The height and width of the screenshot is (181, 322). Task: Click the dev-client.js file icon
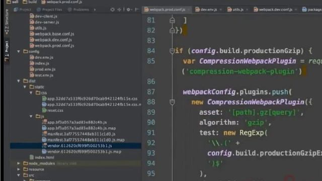pos(32,16)
